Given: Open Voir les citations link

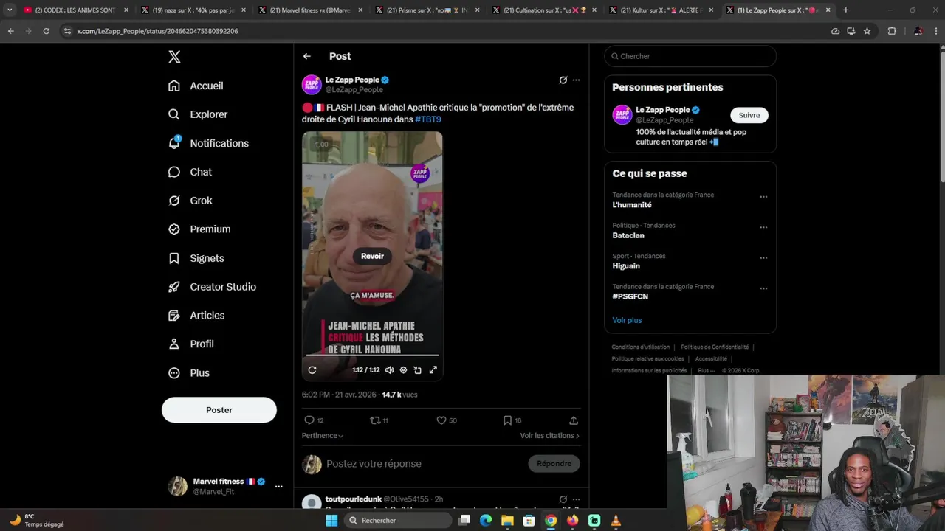Looking at the screenshot, I should tap(549, 436).
